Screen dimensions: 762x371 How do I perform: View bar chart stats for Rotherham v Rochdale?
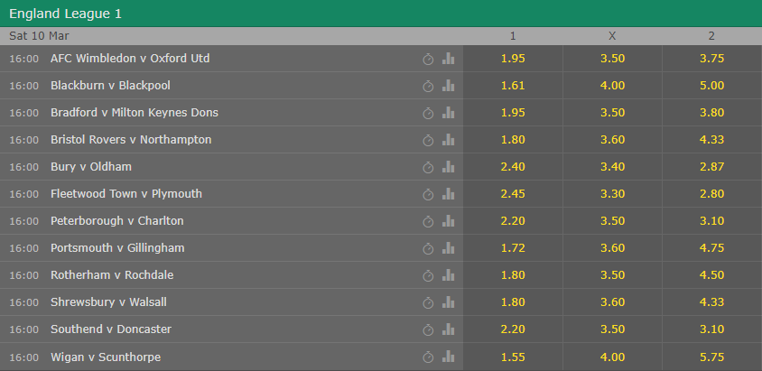448,275
